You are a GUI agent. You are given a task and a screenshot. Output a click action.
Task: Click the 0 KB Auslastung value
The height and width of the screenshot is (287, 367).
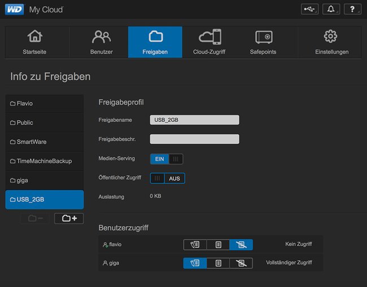pyautogui.click(x=155, y=196)
